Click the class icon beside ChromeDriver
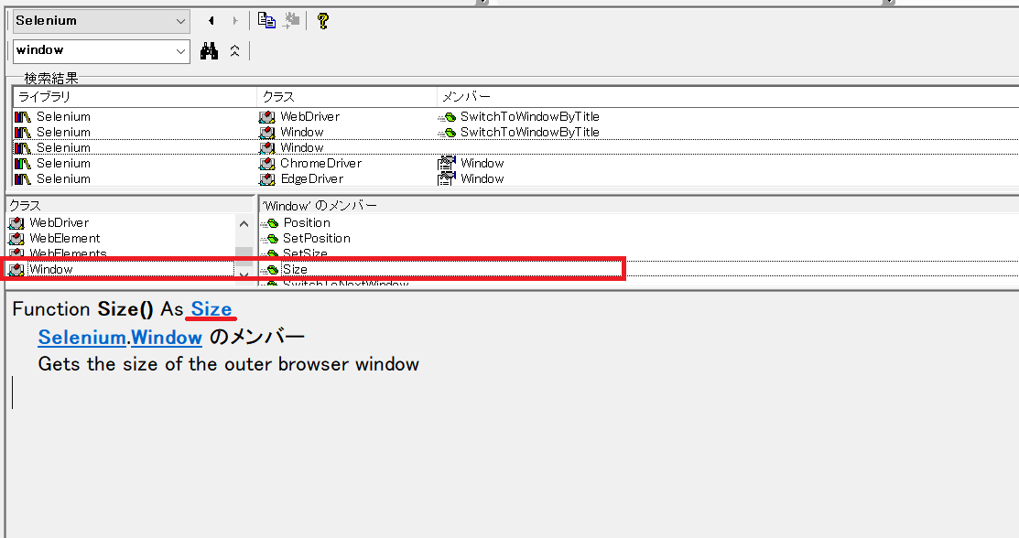Screen dimensions: 1019x538 pos(267,163)
